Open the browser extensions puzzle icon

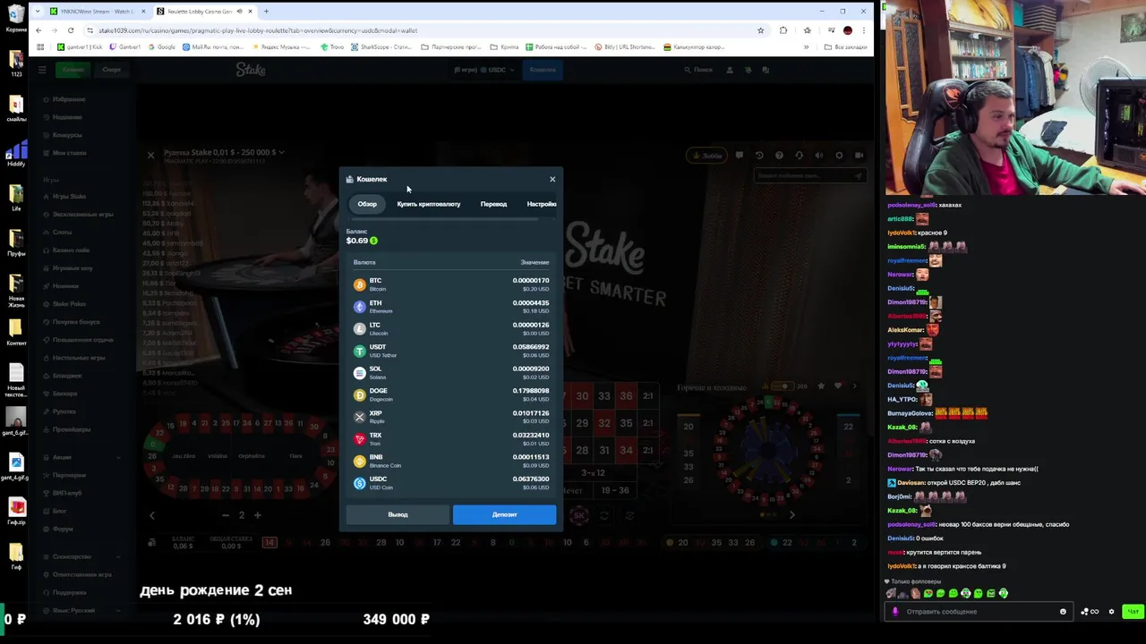[783, 30]
